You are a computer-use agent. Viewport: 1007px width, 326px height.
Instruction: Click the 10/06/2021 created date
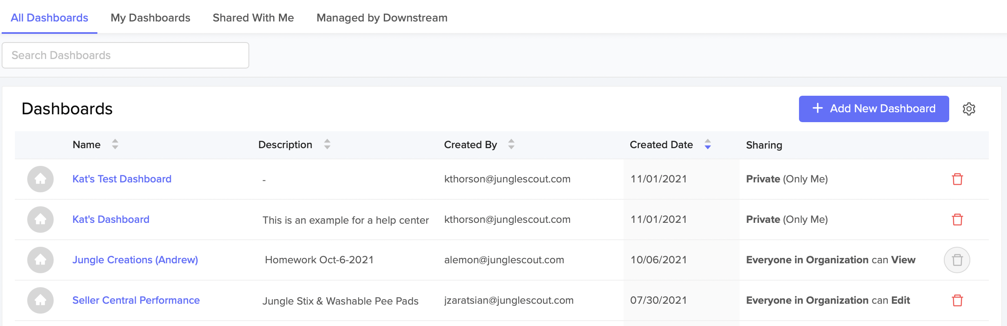[x=658, y=260]
